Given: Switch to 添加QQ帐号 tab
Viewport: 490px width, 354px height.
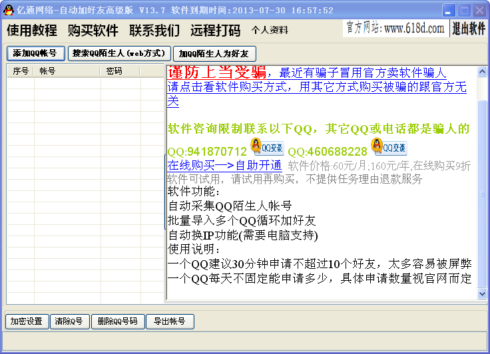Looking at the screenshot, I should pos(36,53).
